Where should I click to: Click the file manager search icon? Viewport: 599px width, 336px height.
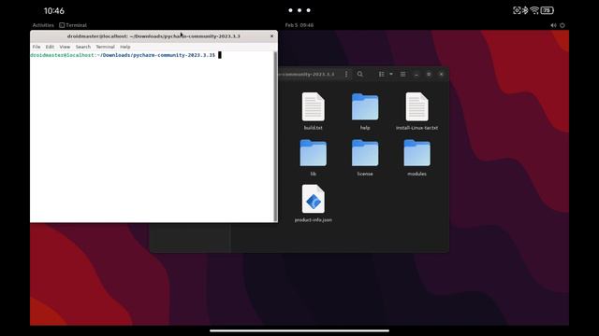coord(359,75)
